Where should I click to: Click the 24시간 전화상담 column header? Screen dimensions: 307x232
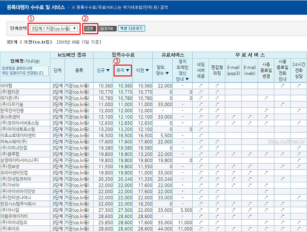click(299, 70)
